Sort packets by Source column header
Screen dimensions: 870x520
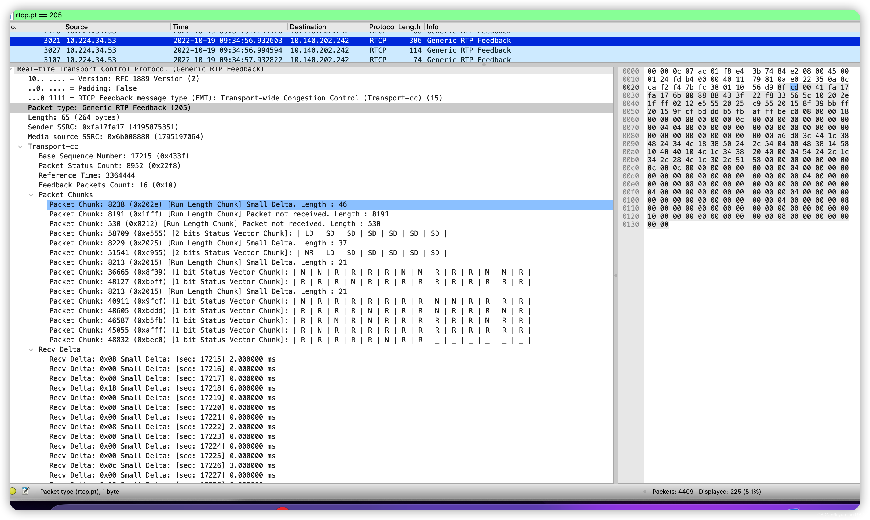click(77, 27)
